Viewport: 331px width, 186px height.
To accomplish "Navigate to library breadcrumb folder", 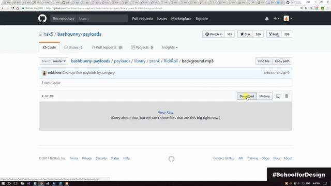I will click(x=140, y=61).
